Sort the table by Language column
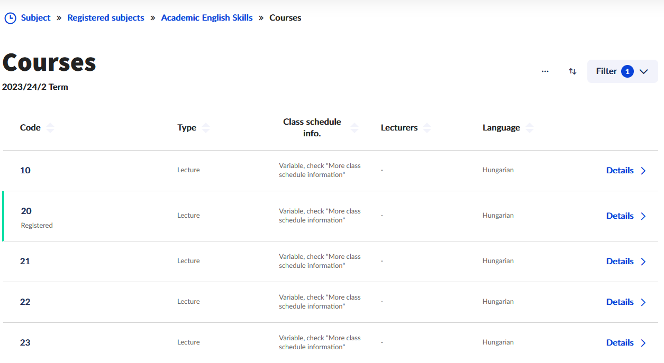664x363 pixels. [529, 127]
